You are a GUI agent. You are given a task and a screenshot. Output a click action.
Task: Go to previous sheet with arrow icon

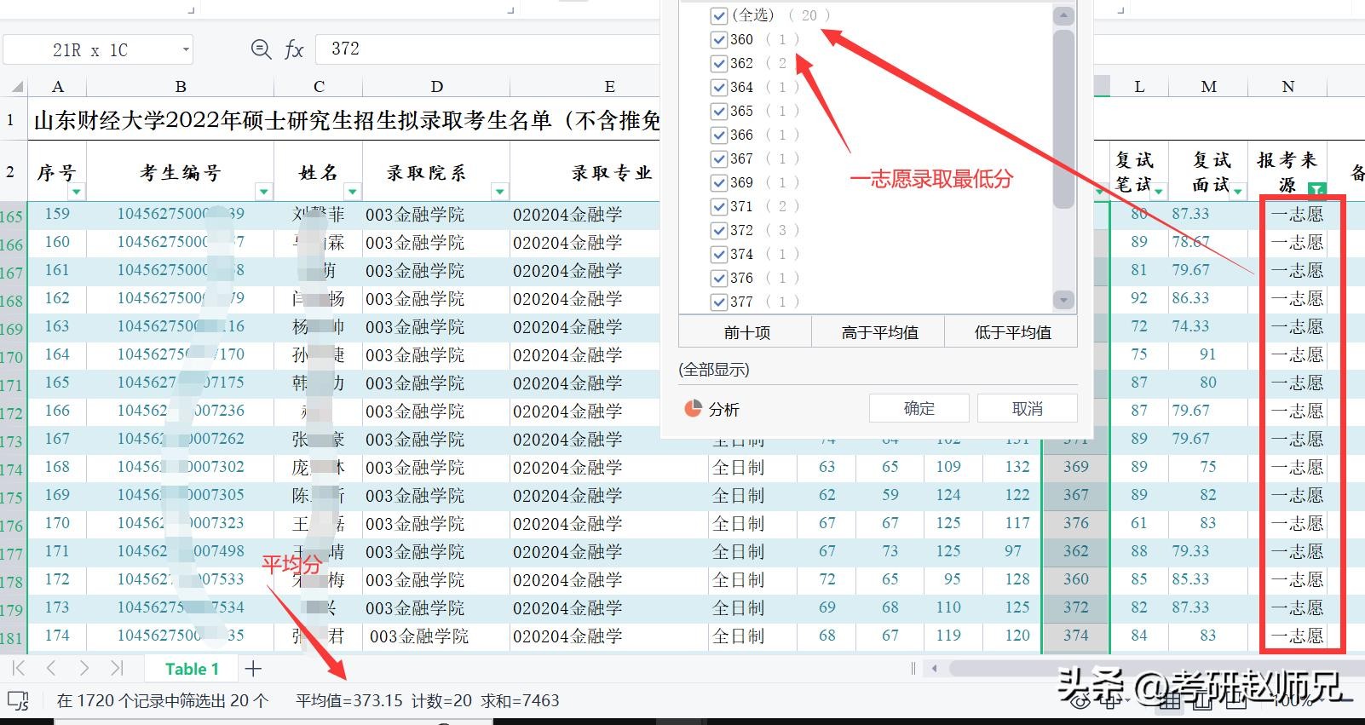pos(51,668)
